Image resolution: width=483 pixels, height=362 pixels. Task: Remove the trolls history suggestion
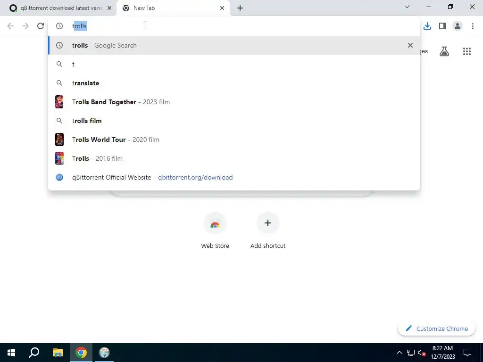[x=410, y=45]
